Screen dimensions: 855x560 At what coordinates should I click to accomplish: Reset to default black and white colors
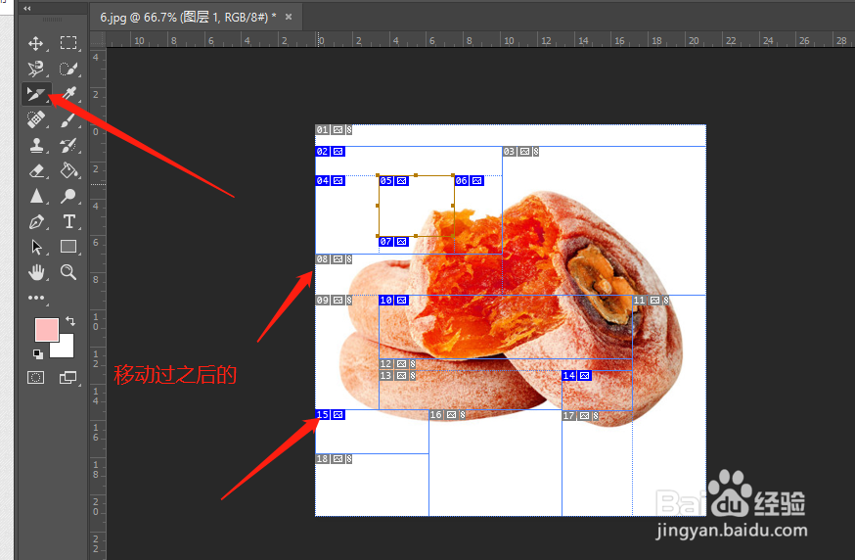(x=37, y=354)
